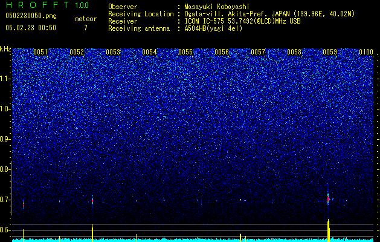Viewport: 380px width, 242px height.
Task: Click the 1.0 kHz axis label
Action: pos(5,109)
